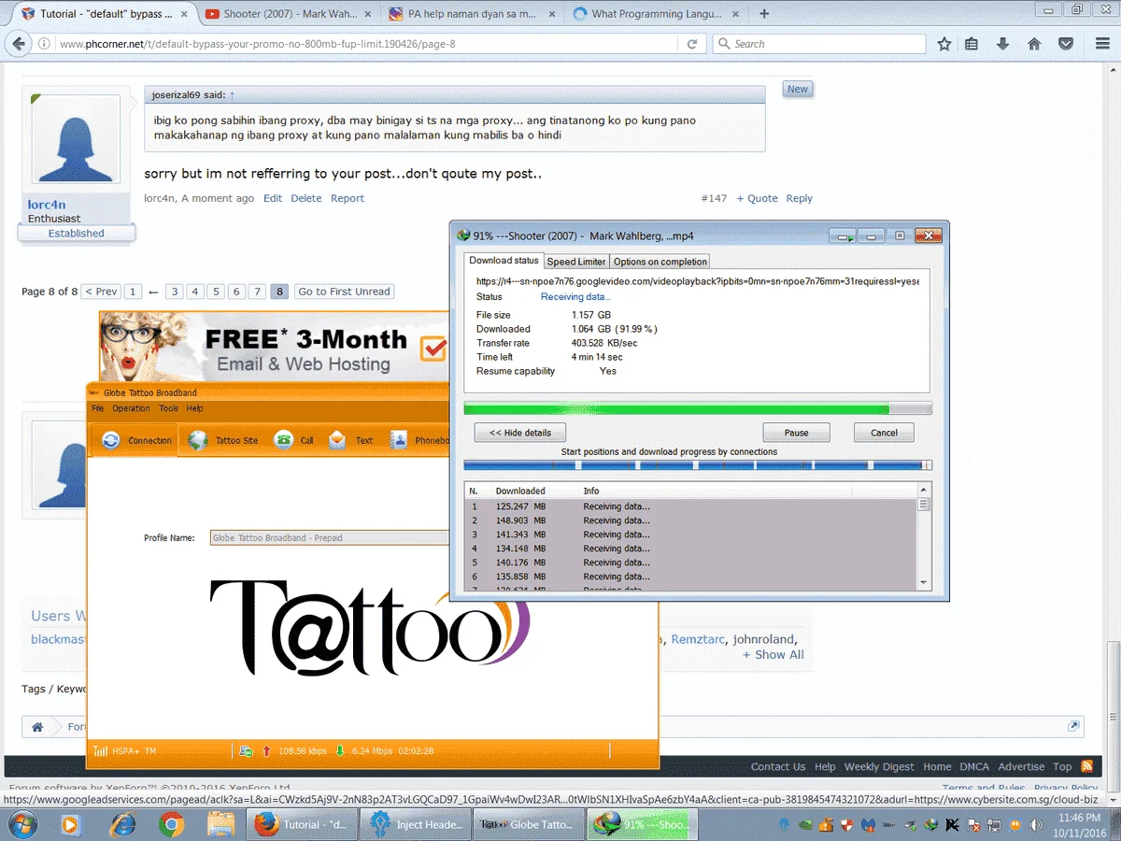Click the Reply link on post #147

pos(799,198)
